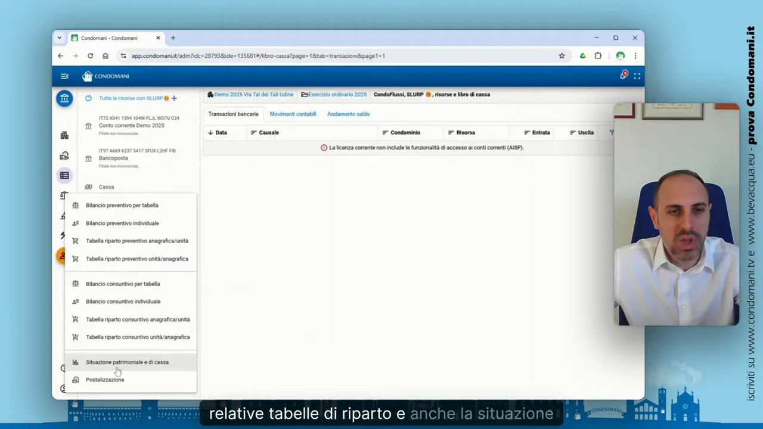Choose Postalizzazione from the menu
This screenshot has height=429, width=763.
pyautogui.click(x=105, y=380)
